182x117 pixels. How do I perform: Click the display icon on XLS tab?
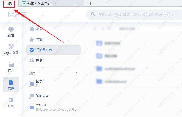pos(75,3)
